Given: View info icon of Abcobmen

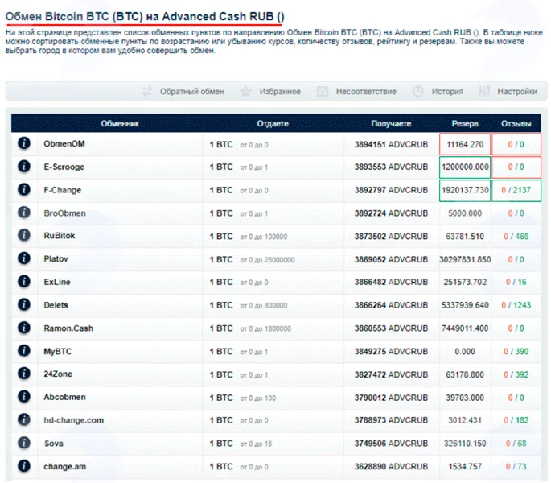Looking at the screenshot, I should click(x=24, y=397).
